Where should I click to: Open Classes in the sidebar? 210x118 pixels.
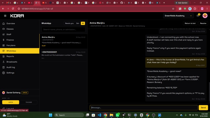[x=20, y=29]
